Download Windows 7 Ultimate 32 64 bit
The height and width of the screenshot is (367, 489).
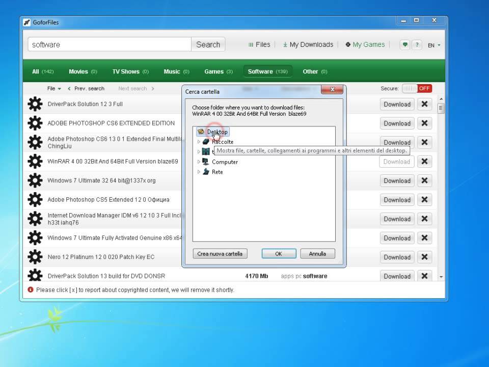coord(397,180)
